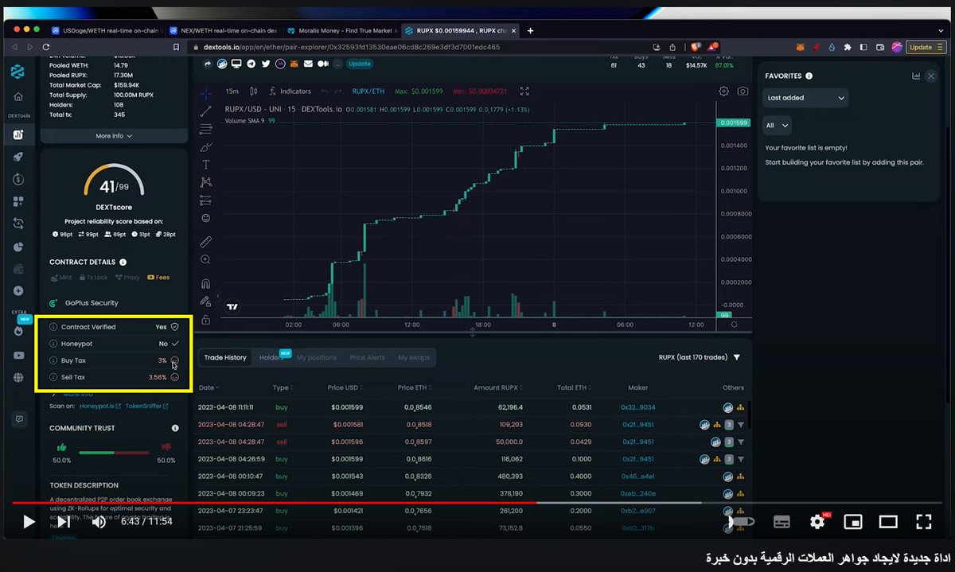The image size is (955, 572).
Task: Select the brush drawing tool on chart
Action: [x=205, y=147]
